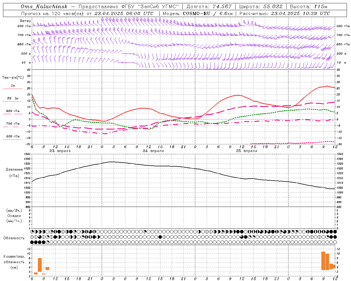The image size is (351, 281).
Task: Click the "(км)" convective height unit label
Action: point(14,267)
